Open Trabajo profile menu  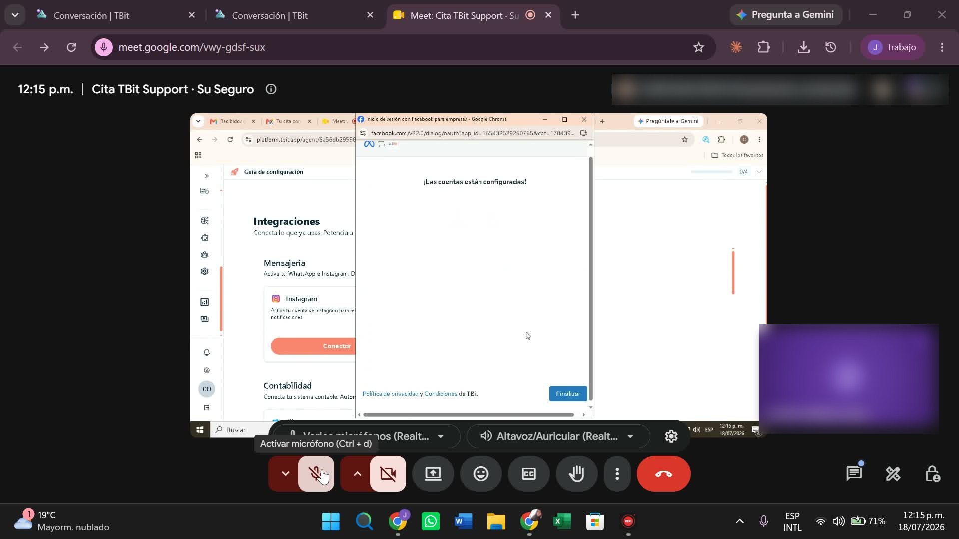(x=892, y=47)
